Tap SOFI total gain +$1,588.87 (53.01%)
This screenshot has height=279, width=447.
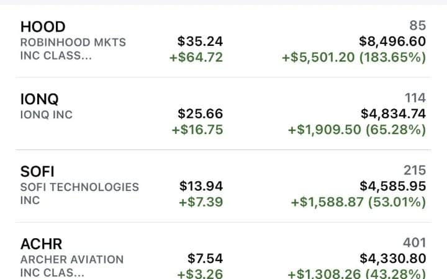[x=358, y=202]
